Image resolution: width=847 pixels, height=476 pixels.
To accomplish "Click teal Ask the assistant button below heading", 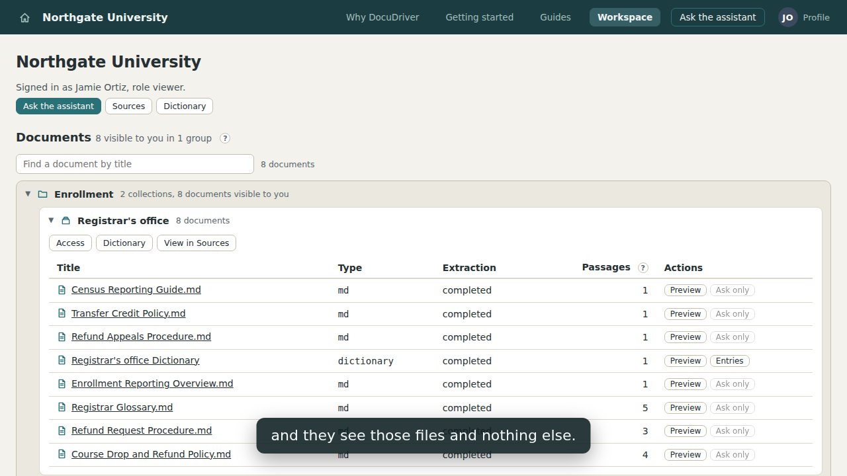I will 58,106.
